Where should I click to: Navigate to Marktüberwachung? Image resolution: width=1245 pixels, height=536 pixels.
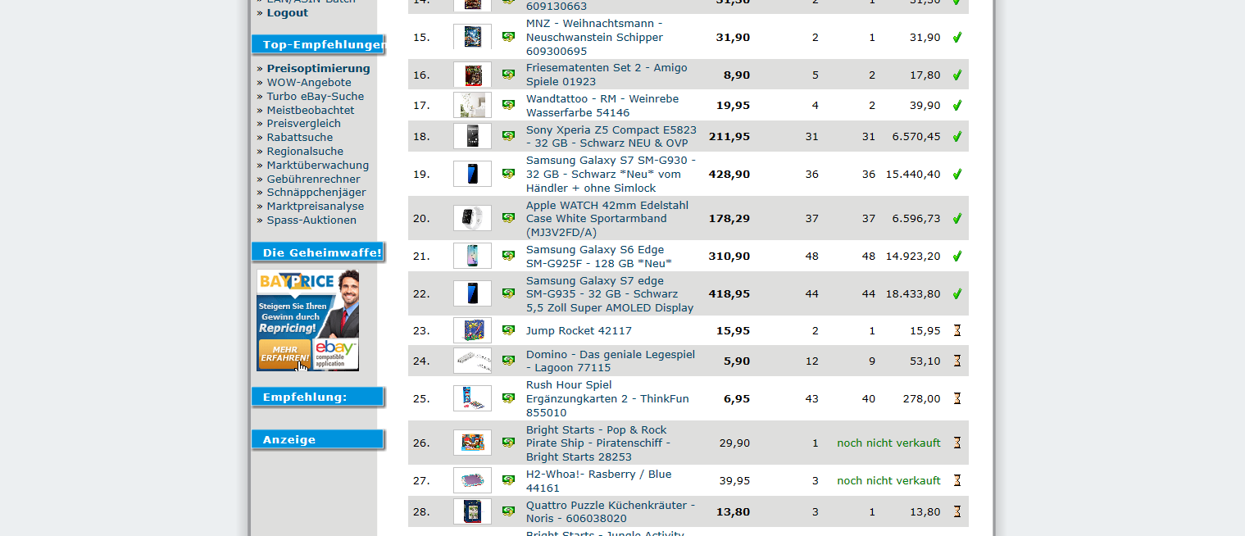pos(318,166)
